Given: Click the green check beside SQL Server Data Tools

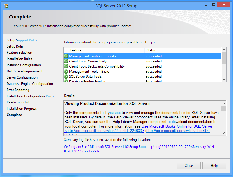Looking at the screenshot, I should (66, 76).
